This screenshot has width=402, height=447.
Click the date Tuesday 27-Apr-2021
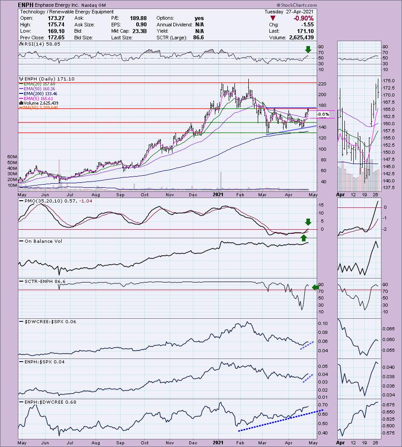tap(289, 12)
